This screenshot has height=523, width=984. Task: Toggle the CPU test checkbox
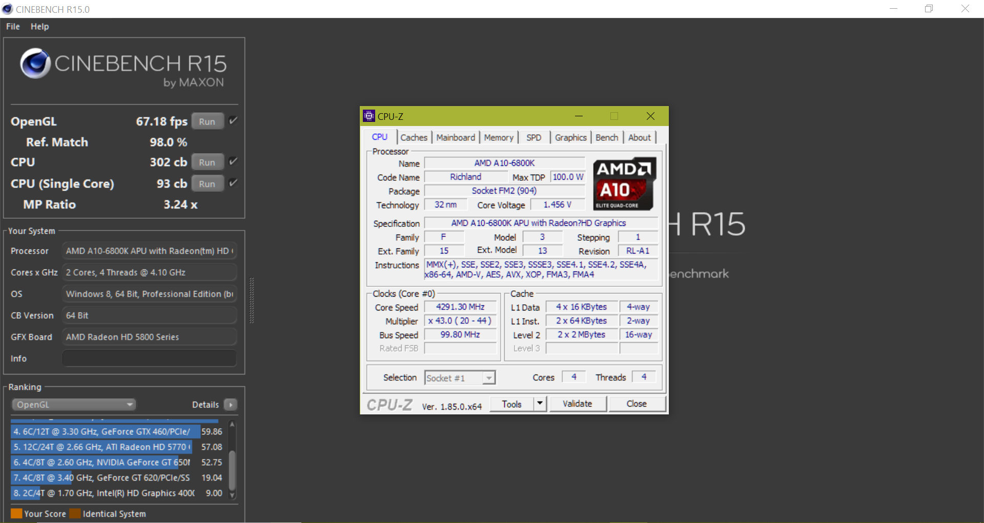pos(233,162)
